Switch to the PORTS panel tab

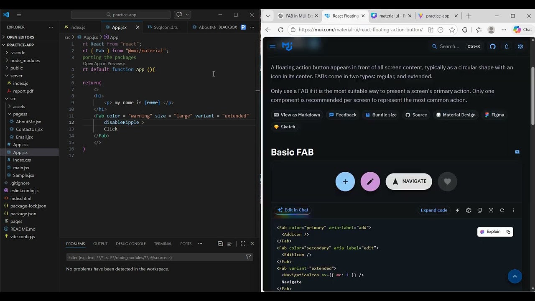click(186, 244)
